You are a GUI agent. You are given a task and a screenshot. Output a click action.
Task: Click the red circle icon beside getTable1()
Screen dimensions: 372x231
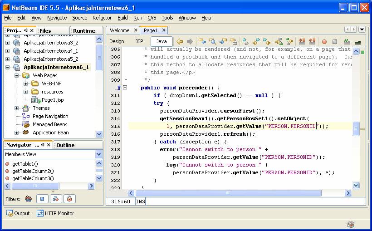pos(7,164)
